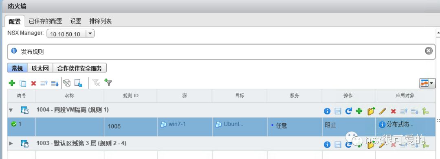Click the export configuration toolbar icon
The image size is (440, 159).
(x=78, y=83)
